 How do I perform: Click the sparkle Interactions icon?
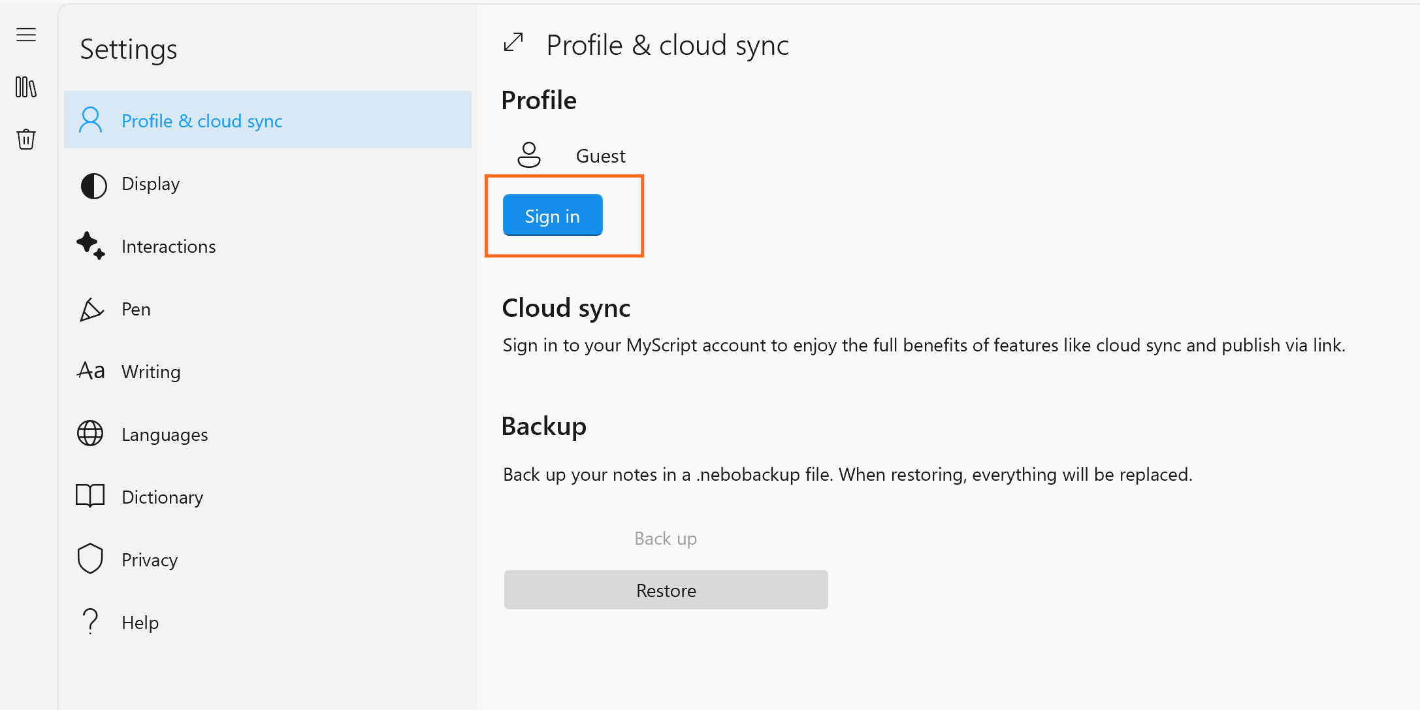(91, 246)
